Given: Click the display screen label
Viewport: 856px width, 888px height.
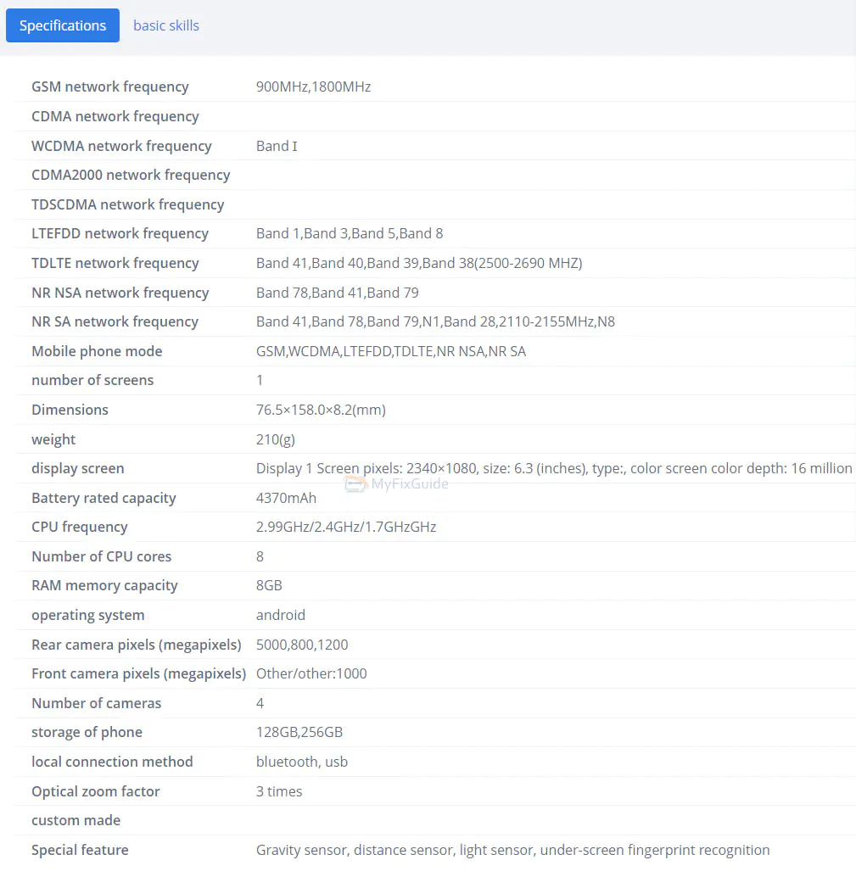Looking at the screenshot, I should click(x=77, y=468).
